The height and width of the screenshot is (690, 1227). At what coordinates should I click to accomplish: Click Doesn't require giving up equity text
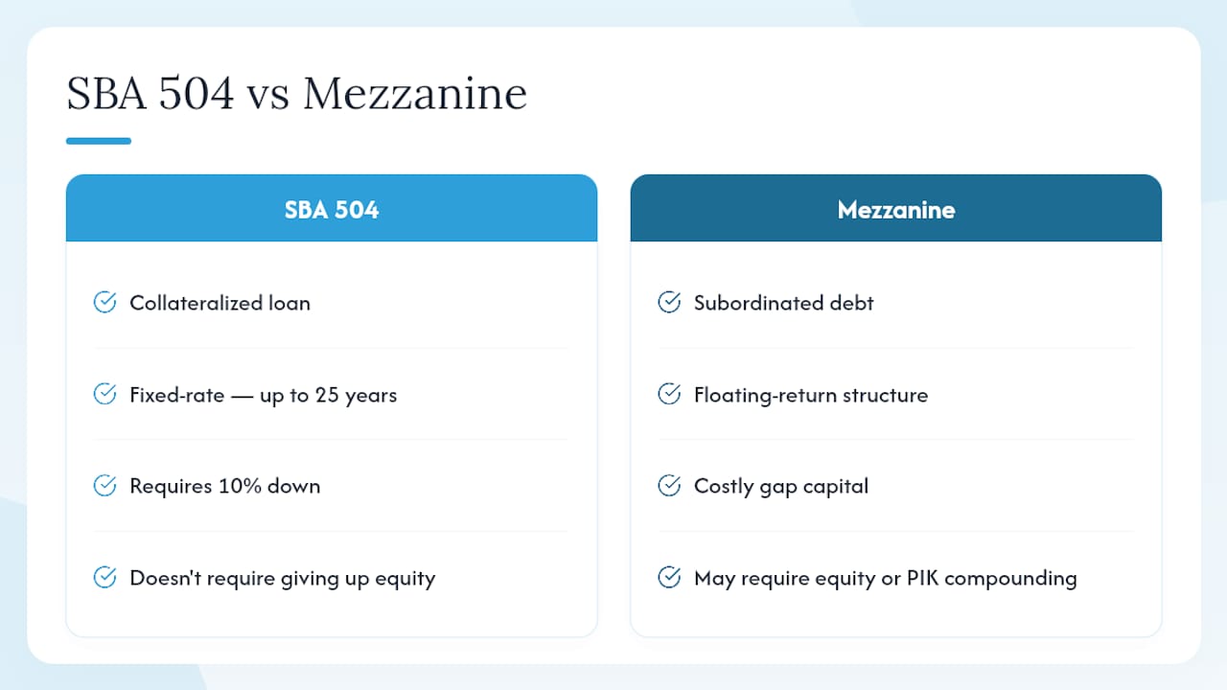pyautogui.click(x=283, y=579)
